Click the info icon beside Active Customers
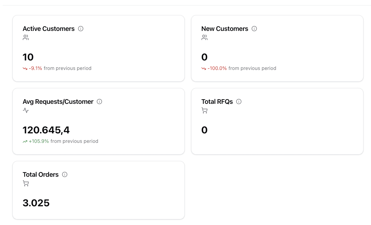Image resolution: width=371 pixels, height=225 pixels. pos(81,28)
